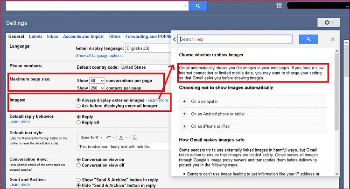This screenshot has width=350, height=189.
Task: Switch to the Labels tab
Action: tap(35, 36)
